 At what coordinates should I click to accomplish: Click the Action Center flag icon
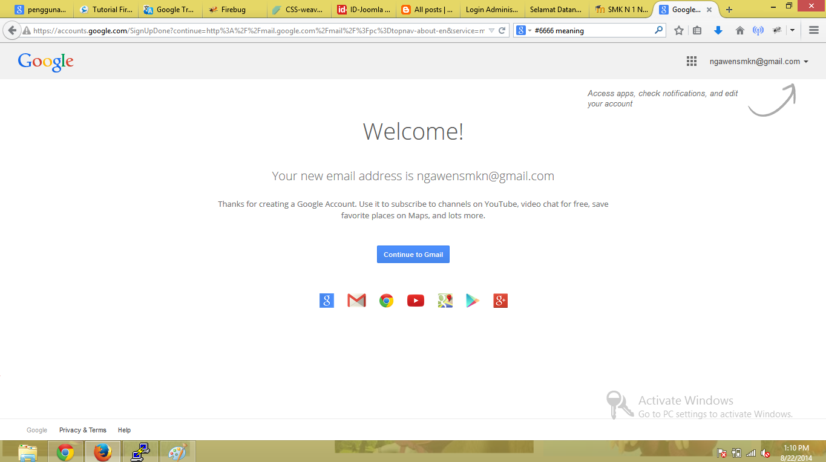click(722, 453)
